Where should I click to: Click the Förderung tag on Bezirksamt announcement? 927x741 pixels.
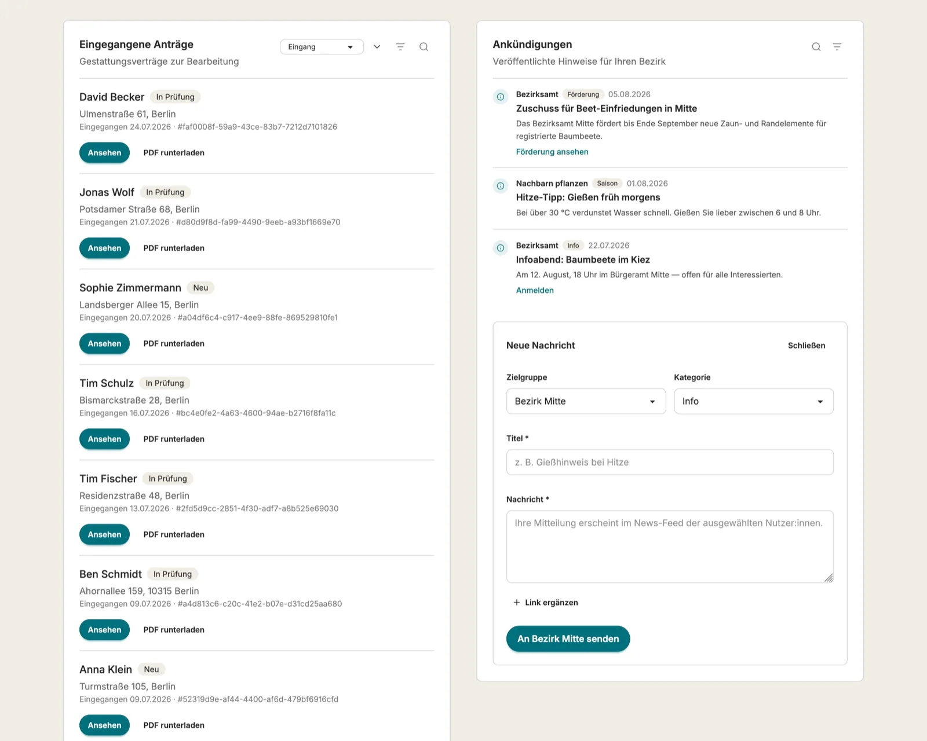point(583,94)
